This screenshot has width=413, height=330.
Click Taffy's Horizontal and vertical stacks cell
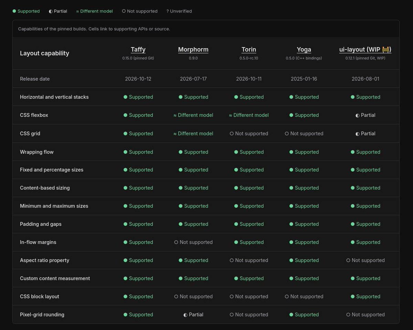tap(138, 97)
